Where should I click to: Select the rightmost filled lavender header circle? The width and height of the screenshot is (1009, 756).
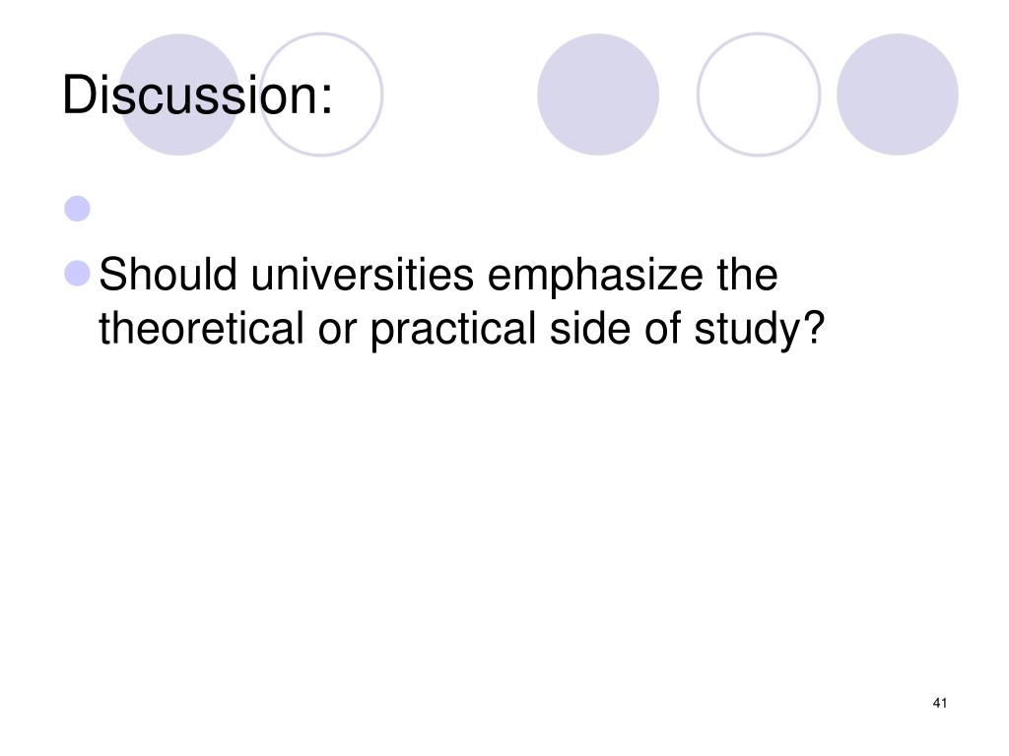(x=897, y=94)
